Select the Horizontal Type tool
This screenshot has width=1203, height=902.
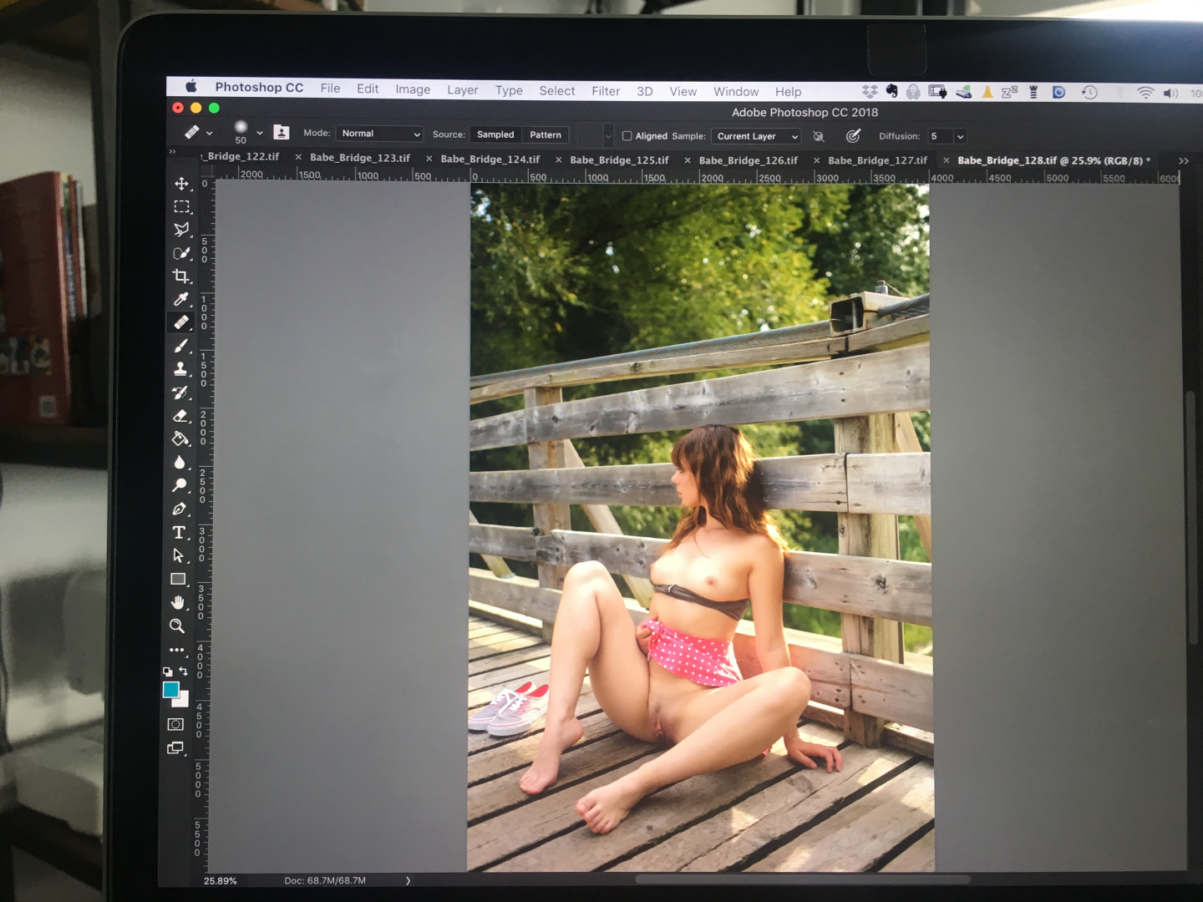(x=179, y=532)
